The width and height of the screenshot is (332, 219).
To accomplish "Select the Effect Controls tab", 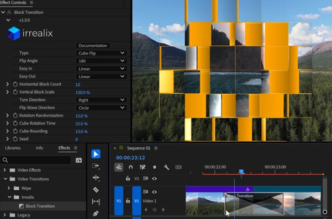I will tap(13, 3).
